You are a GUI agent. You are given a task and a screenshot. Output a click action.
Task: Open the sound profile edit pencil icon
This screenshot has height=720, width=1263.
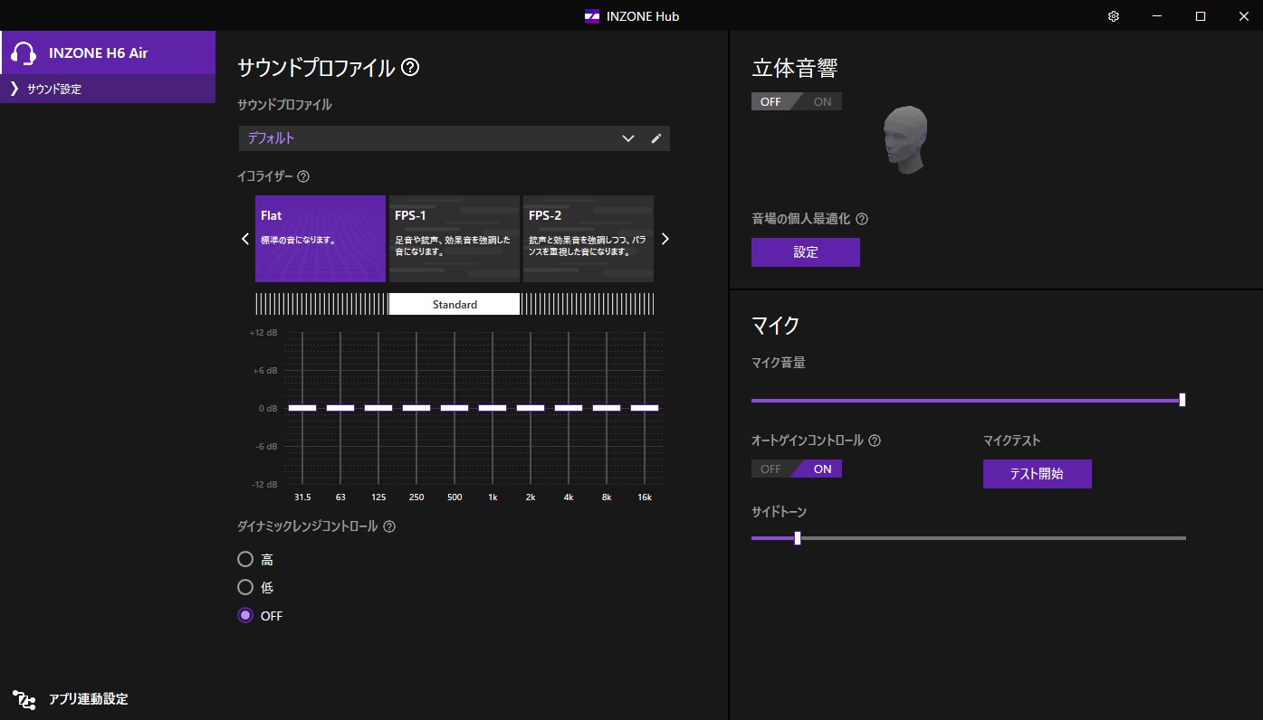[x=656, y=138]
